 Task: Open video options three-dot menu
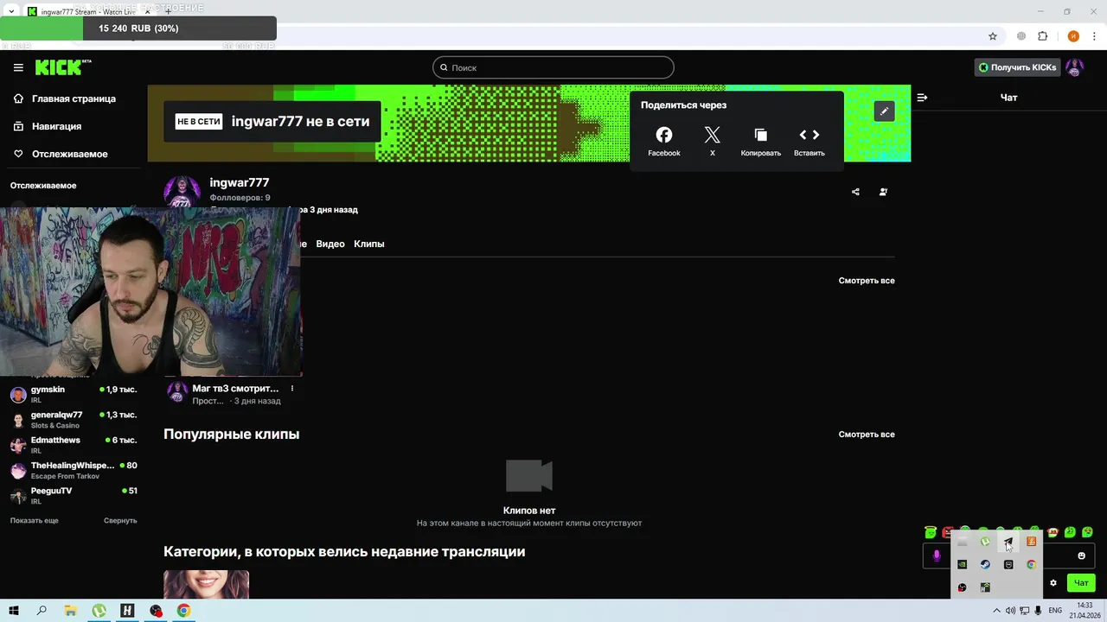[292, 389]
